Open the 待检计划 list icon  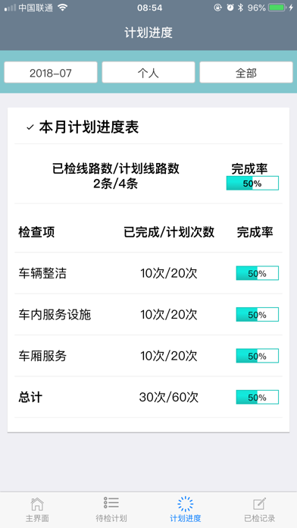point(111,503)
